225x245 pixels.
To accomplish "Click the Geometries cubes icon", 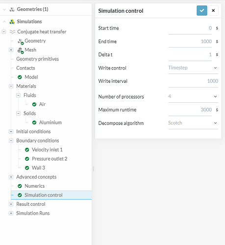I will point(12,9).
